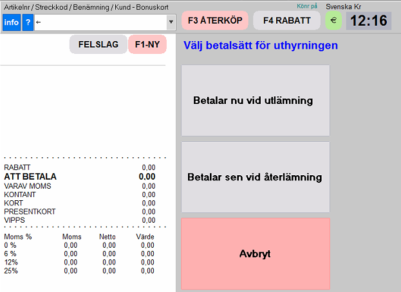Click the green euro currency button
401x292 pixels.
[333, 20]
